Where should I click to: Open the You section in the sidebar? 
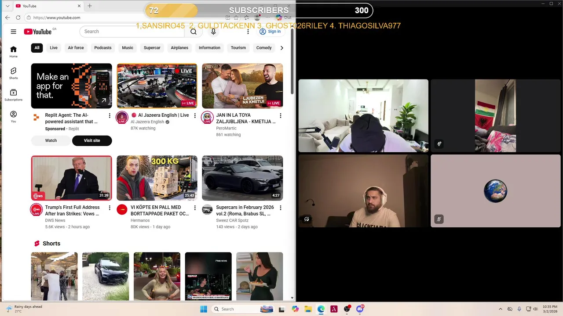[x=14, y=117]
